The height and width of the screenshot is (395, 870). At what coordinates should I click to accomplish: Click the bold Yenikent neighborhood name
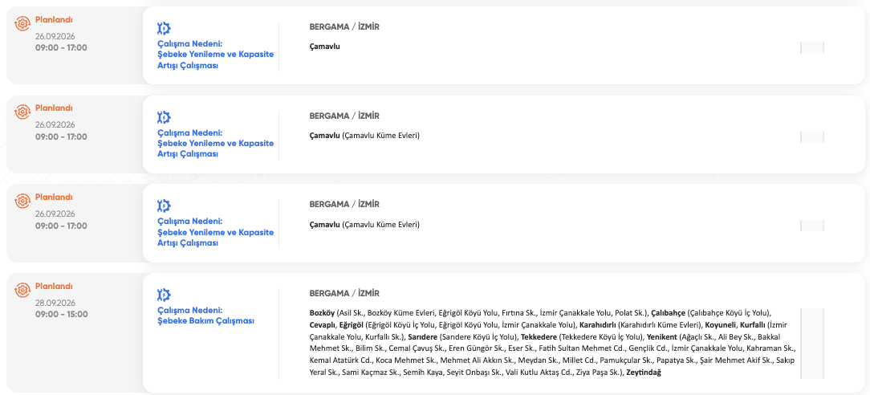pos(662,336)
